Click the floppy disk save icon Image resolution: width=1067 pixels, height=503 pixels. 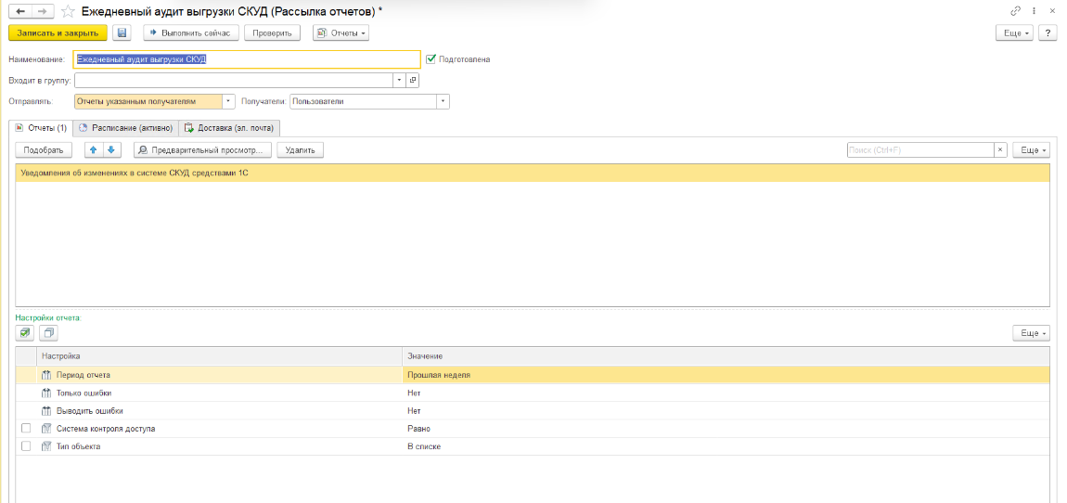(122, 32)
